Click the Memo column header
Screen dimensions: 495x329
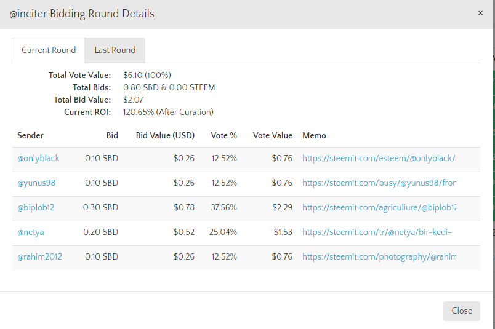tap(314, 135)
